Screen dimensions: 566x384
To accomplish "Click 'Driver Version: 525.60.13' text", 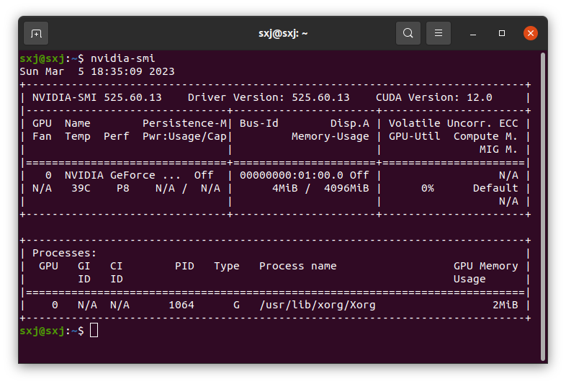I will (269, 97).
